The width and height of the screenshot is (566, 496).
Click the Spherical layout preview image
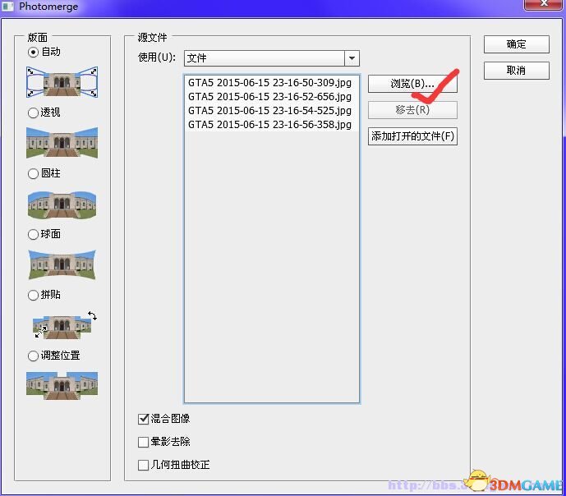pyautogui.click(x=62, y=264)
